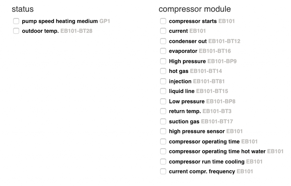The width and height of the screenshot is (291, 186).
Task: Select compressor run time cooling checkbox
Action: click(163, 162)
